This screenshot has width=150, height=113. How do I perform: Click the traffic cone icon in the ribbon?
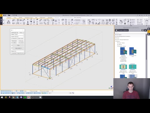28,22
